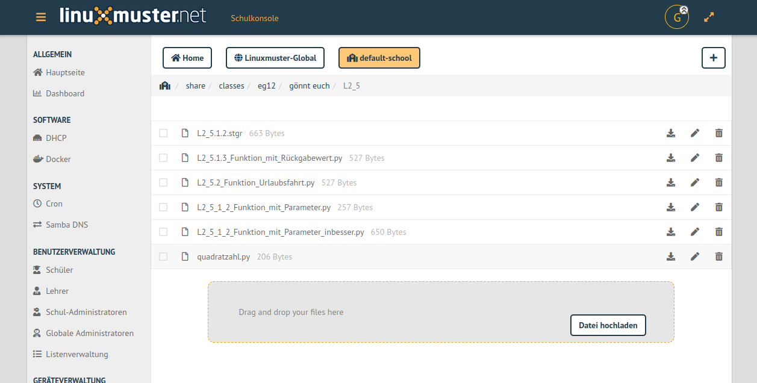Click trash icon for L2_5.1.3_Funktion_mit_Rückgabewert.py
The width and height of the screenshot is (757, 383).
click(718, 158)
